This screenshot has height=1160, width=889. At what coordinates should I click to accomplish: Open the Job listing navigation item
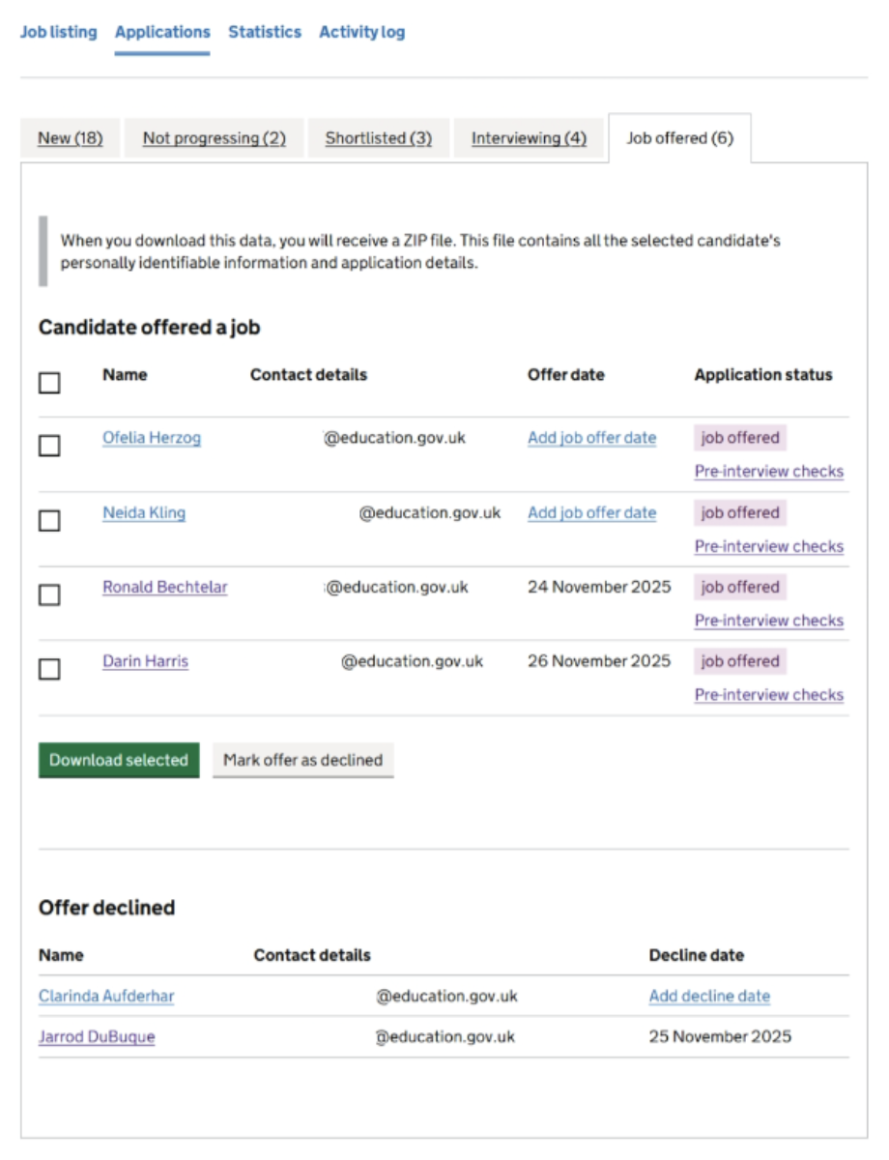coord(59,32)
